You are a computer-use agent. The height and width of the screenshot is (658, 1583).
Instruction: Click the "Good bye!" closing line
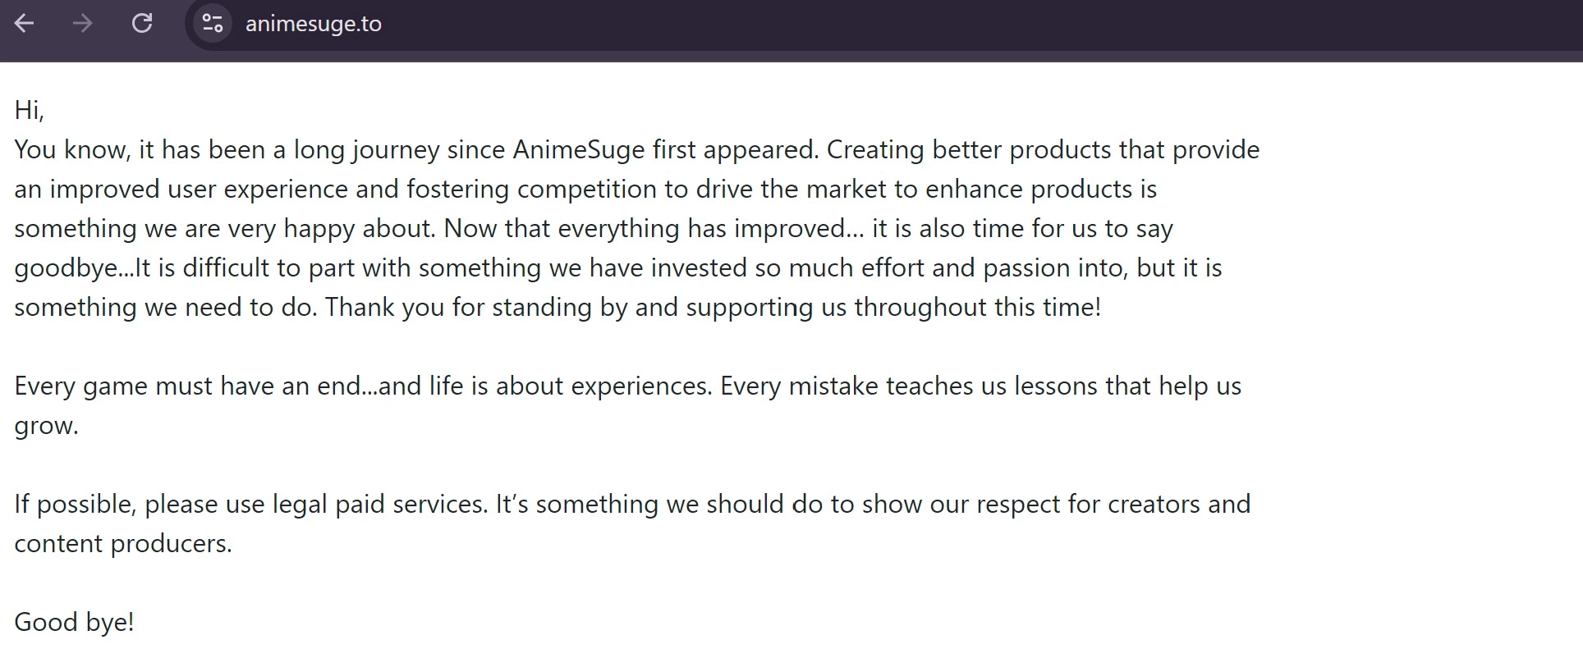(74, 622)
